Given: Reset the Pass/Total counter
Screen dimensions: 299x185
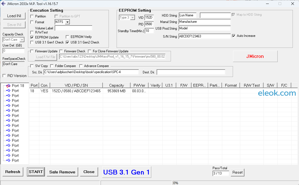Looking at the screenshot, I should 237,173.
